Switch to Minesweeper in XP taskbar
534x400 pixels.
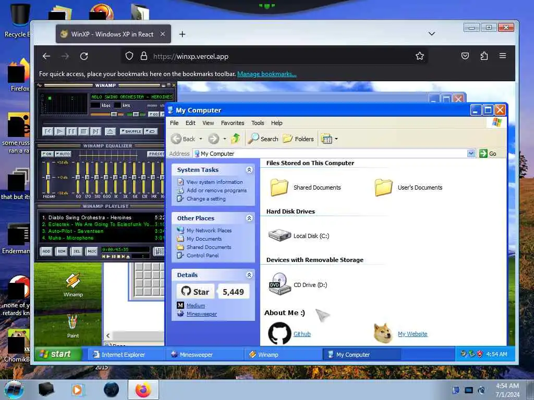pos(204,354)
